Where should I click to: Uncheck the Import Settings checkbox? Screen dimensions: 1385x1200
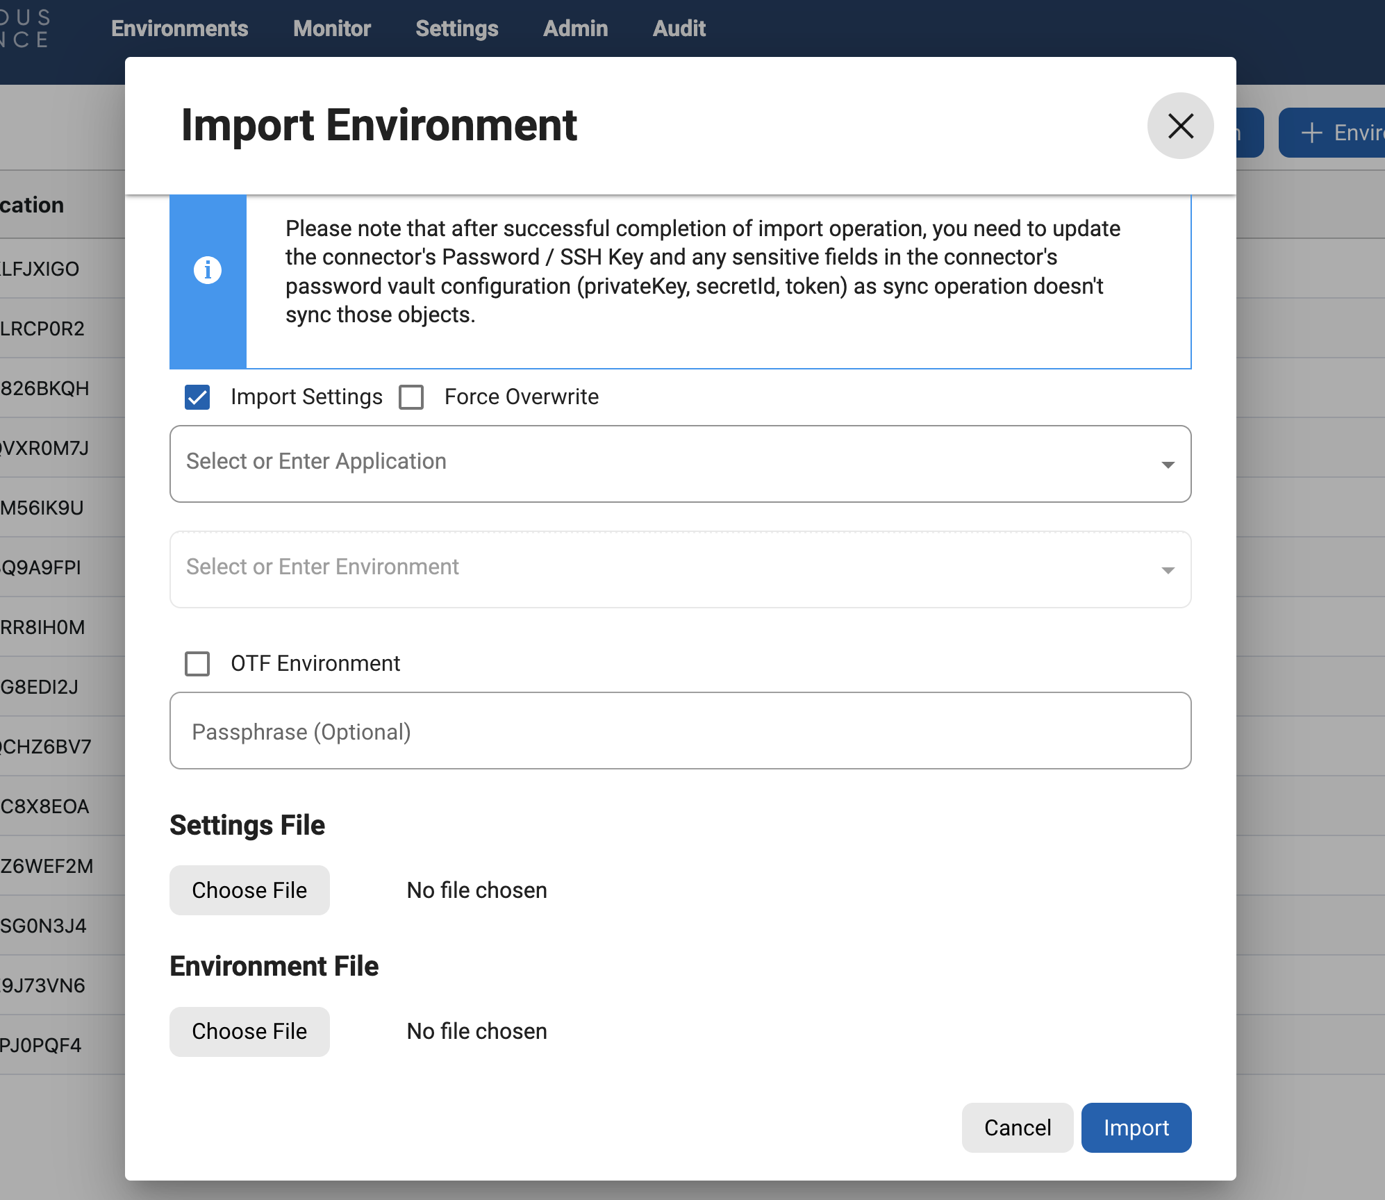pos(197,397)
